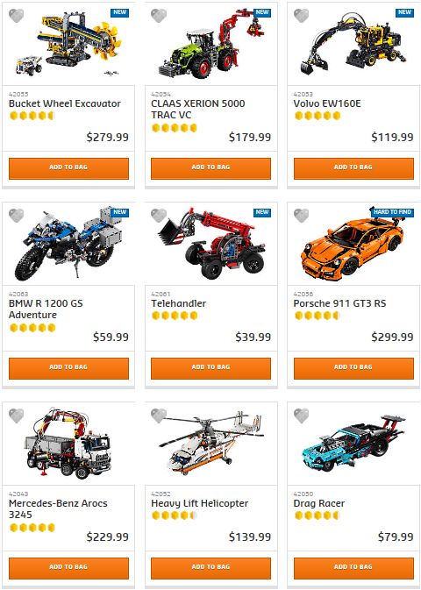This screenshot has width=421, height=590.
Task: Click the HARD TO FIND badge on Porsche
Action: [x=392, y=212]
